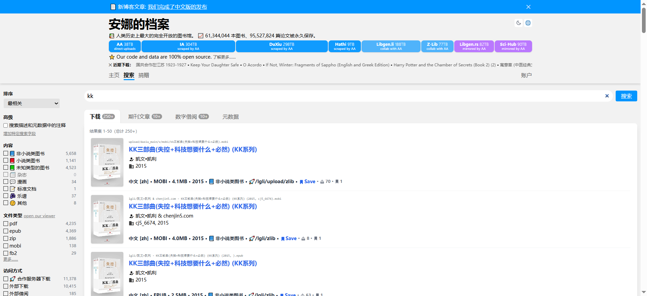Viewport: 647px width, 296px height.
Task: Click Save bookmark on first result
Action: [307, 182]
